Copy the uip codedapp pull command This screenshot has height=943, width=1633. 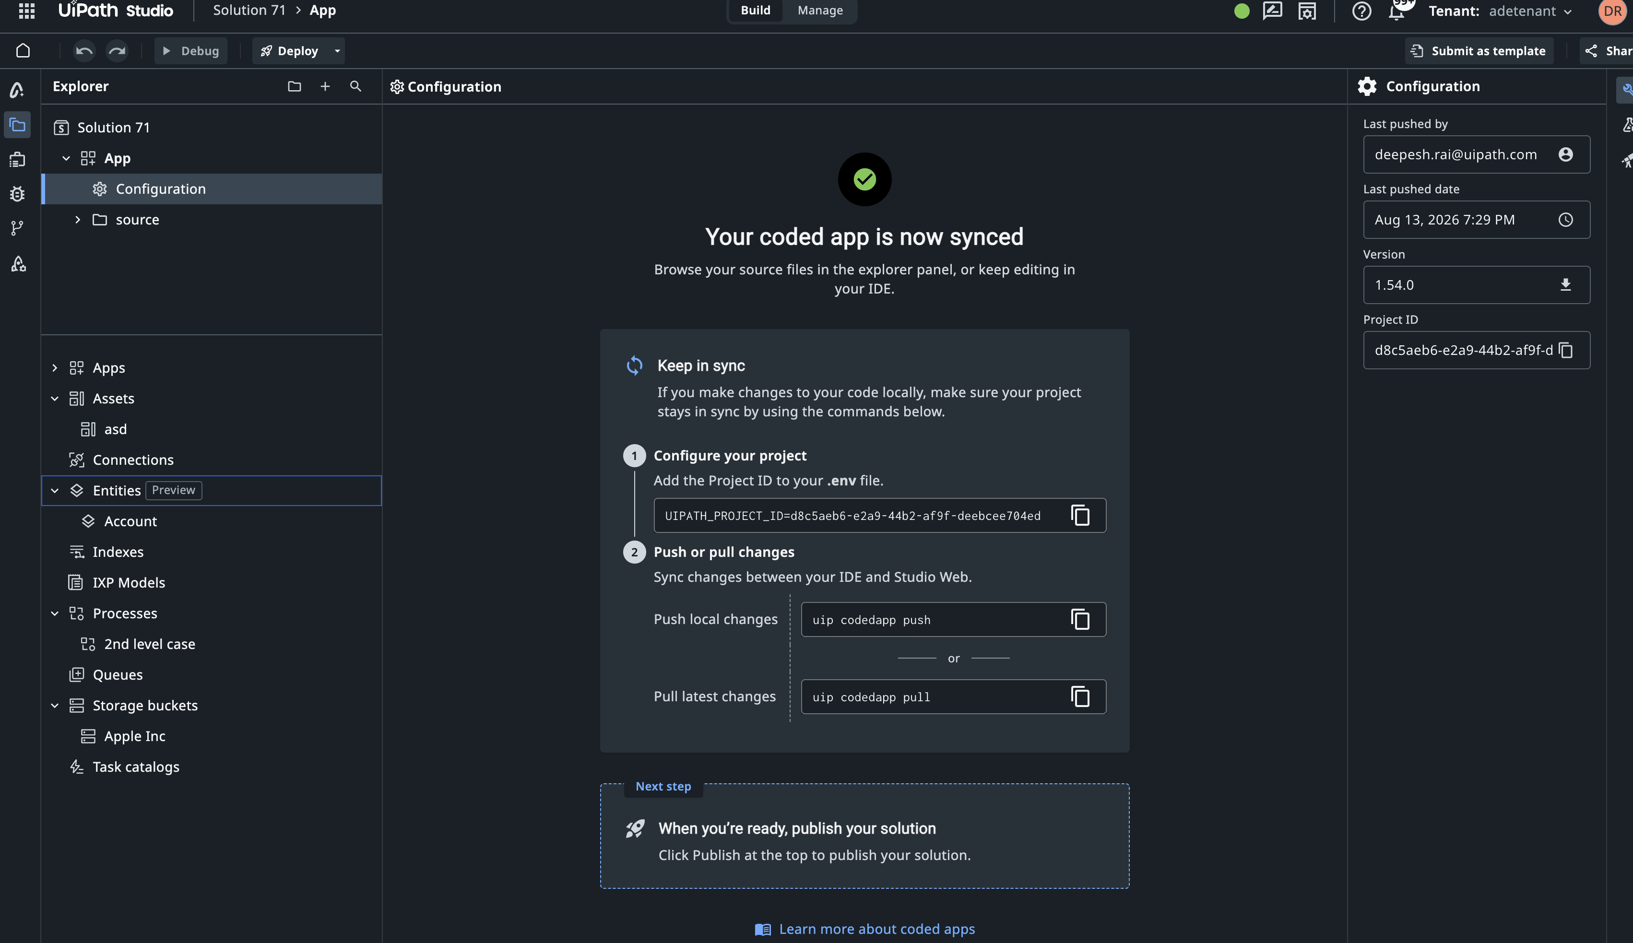coord(1080,697)
